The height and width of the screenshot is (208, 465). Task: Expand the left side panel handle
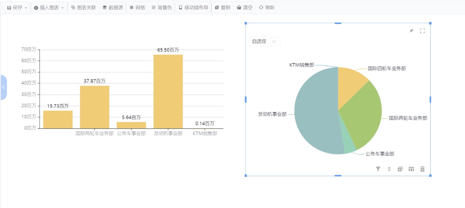click(3, 87)
